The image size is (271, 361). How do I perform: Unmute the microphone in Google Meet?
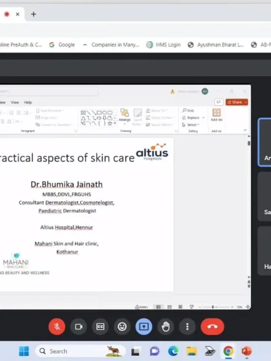(57, 326)
